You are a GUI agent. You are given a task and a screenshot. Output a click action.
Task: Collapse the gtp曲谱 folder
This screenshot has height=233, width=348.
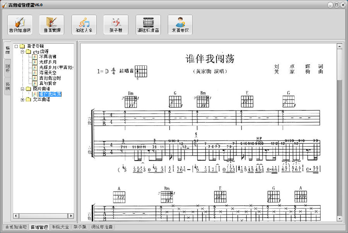pyautogui.click(x=22, y=51)
